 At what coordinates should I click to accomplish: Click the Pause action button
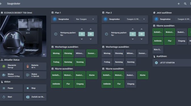(x=11, y=88)
